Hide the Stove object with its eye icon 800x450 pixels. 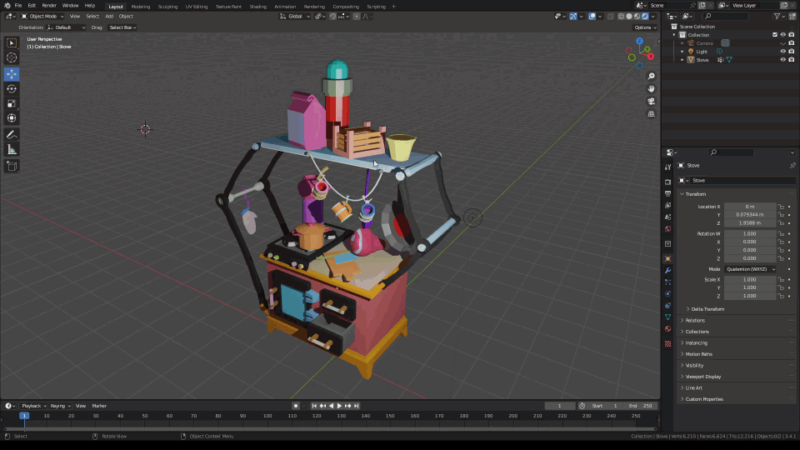pos(782,60)
